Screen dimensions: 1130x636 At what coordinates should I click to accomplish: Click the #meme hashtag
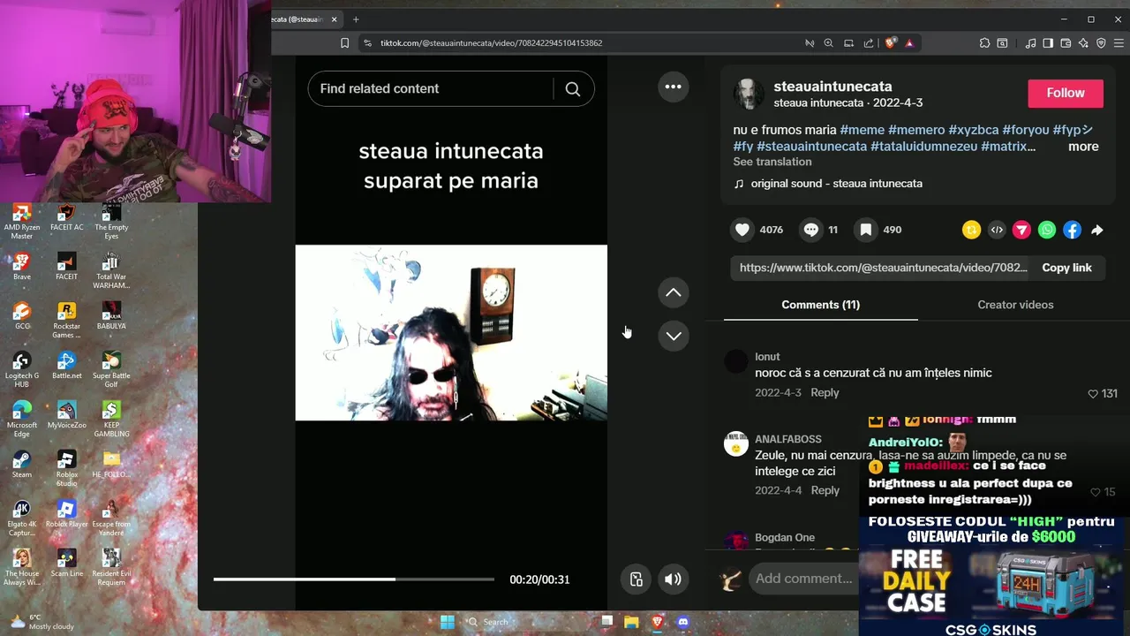click(x=862, y=130)
